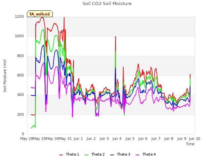Click the Jun 3 x-axis tick label
Image resolution: width=215 pixels, height=161 pixels.
coord(104,139)
